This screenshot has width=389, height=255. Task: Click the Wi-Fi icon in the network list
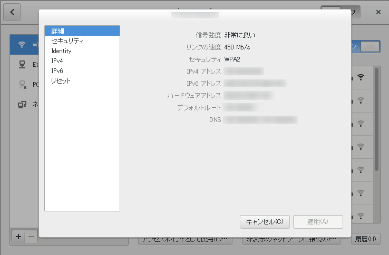pyautogui.click(x=22, y=45)
